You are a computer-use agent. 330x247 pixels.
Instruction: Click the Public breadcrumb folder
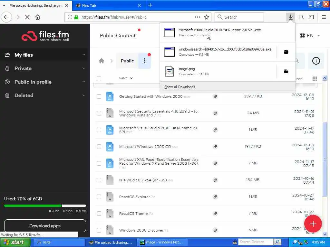(x=127, y=61)
